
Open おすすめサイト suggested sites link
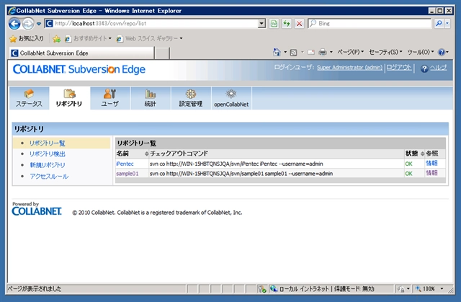coord(88,38)
